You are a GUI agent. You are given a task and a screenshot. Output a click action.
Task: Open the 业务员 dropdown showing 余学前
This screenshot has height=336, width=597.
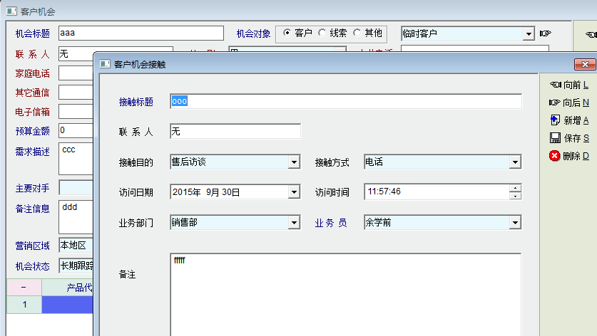coord(514,223)
